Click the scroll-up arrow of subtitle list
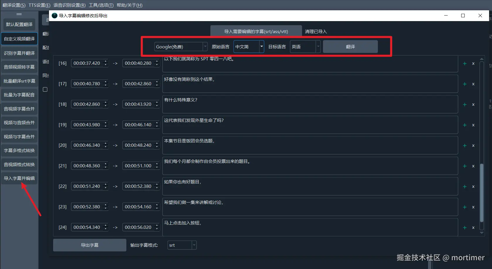 pos(481,59)
